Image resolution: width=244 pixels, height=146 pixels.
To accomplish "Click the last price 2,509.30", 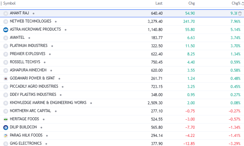I will point(155,103).
